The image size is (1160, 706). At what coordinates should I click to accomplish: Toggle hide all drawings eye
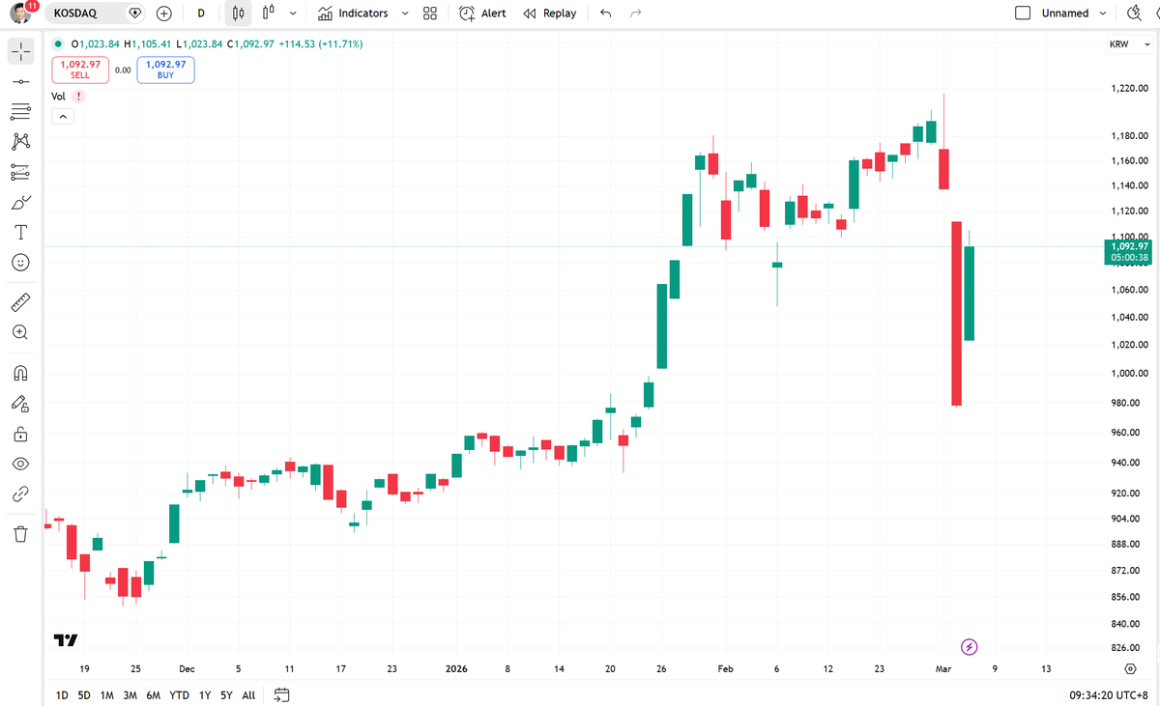[x=20, y=464]
